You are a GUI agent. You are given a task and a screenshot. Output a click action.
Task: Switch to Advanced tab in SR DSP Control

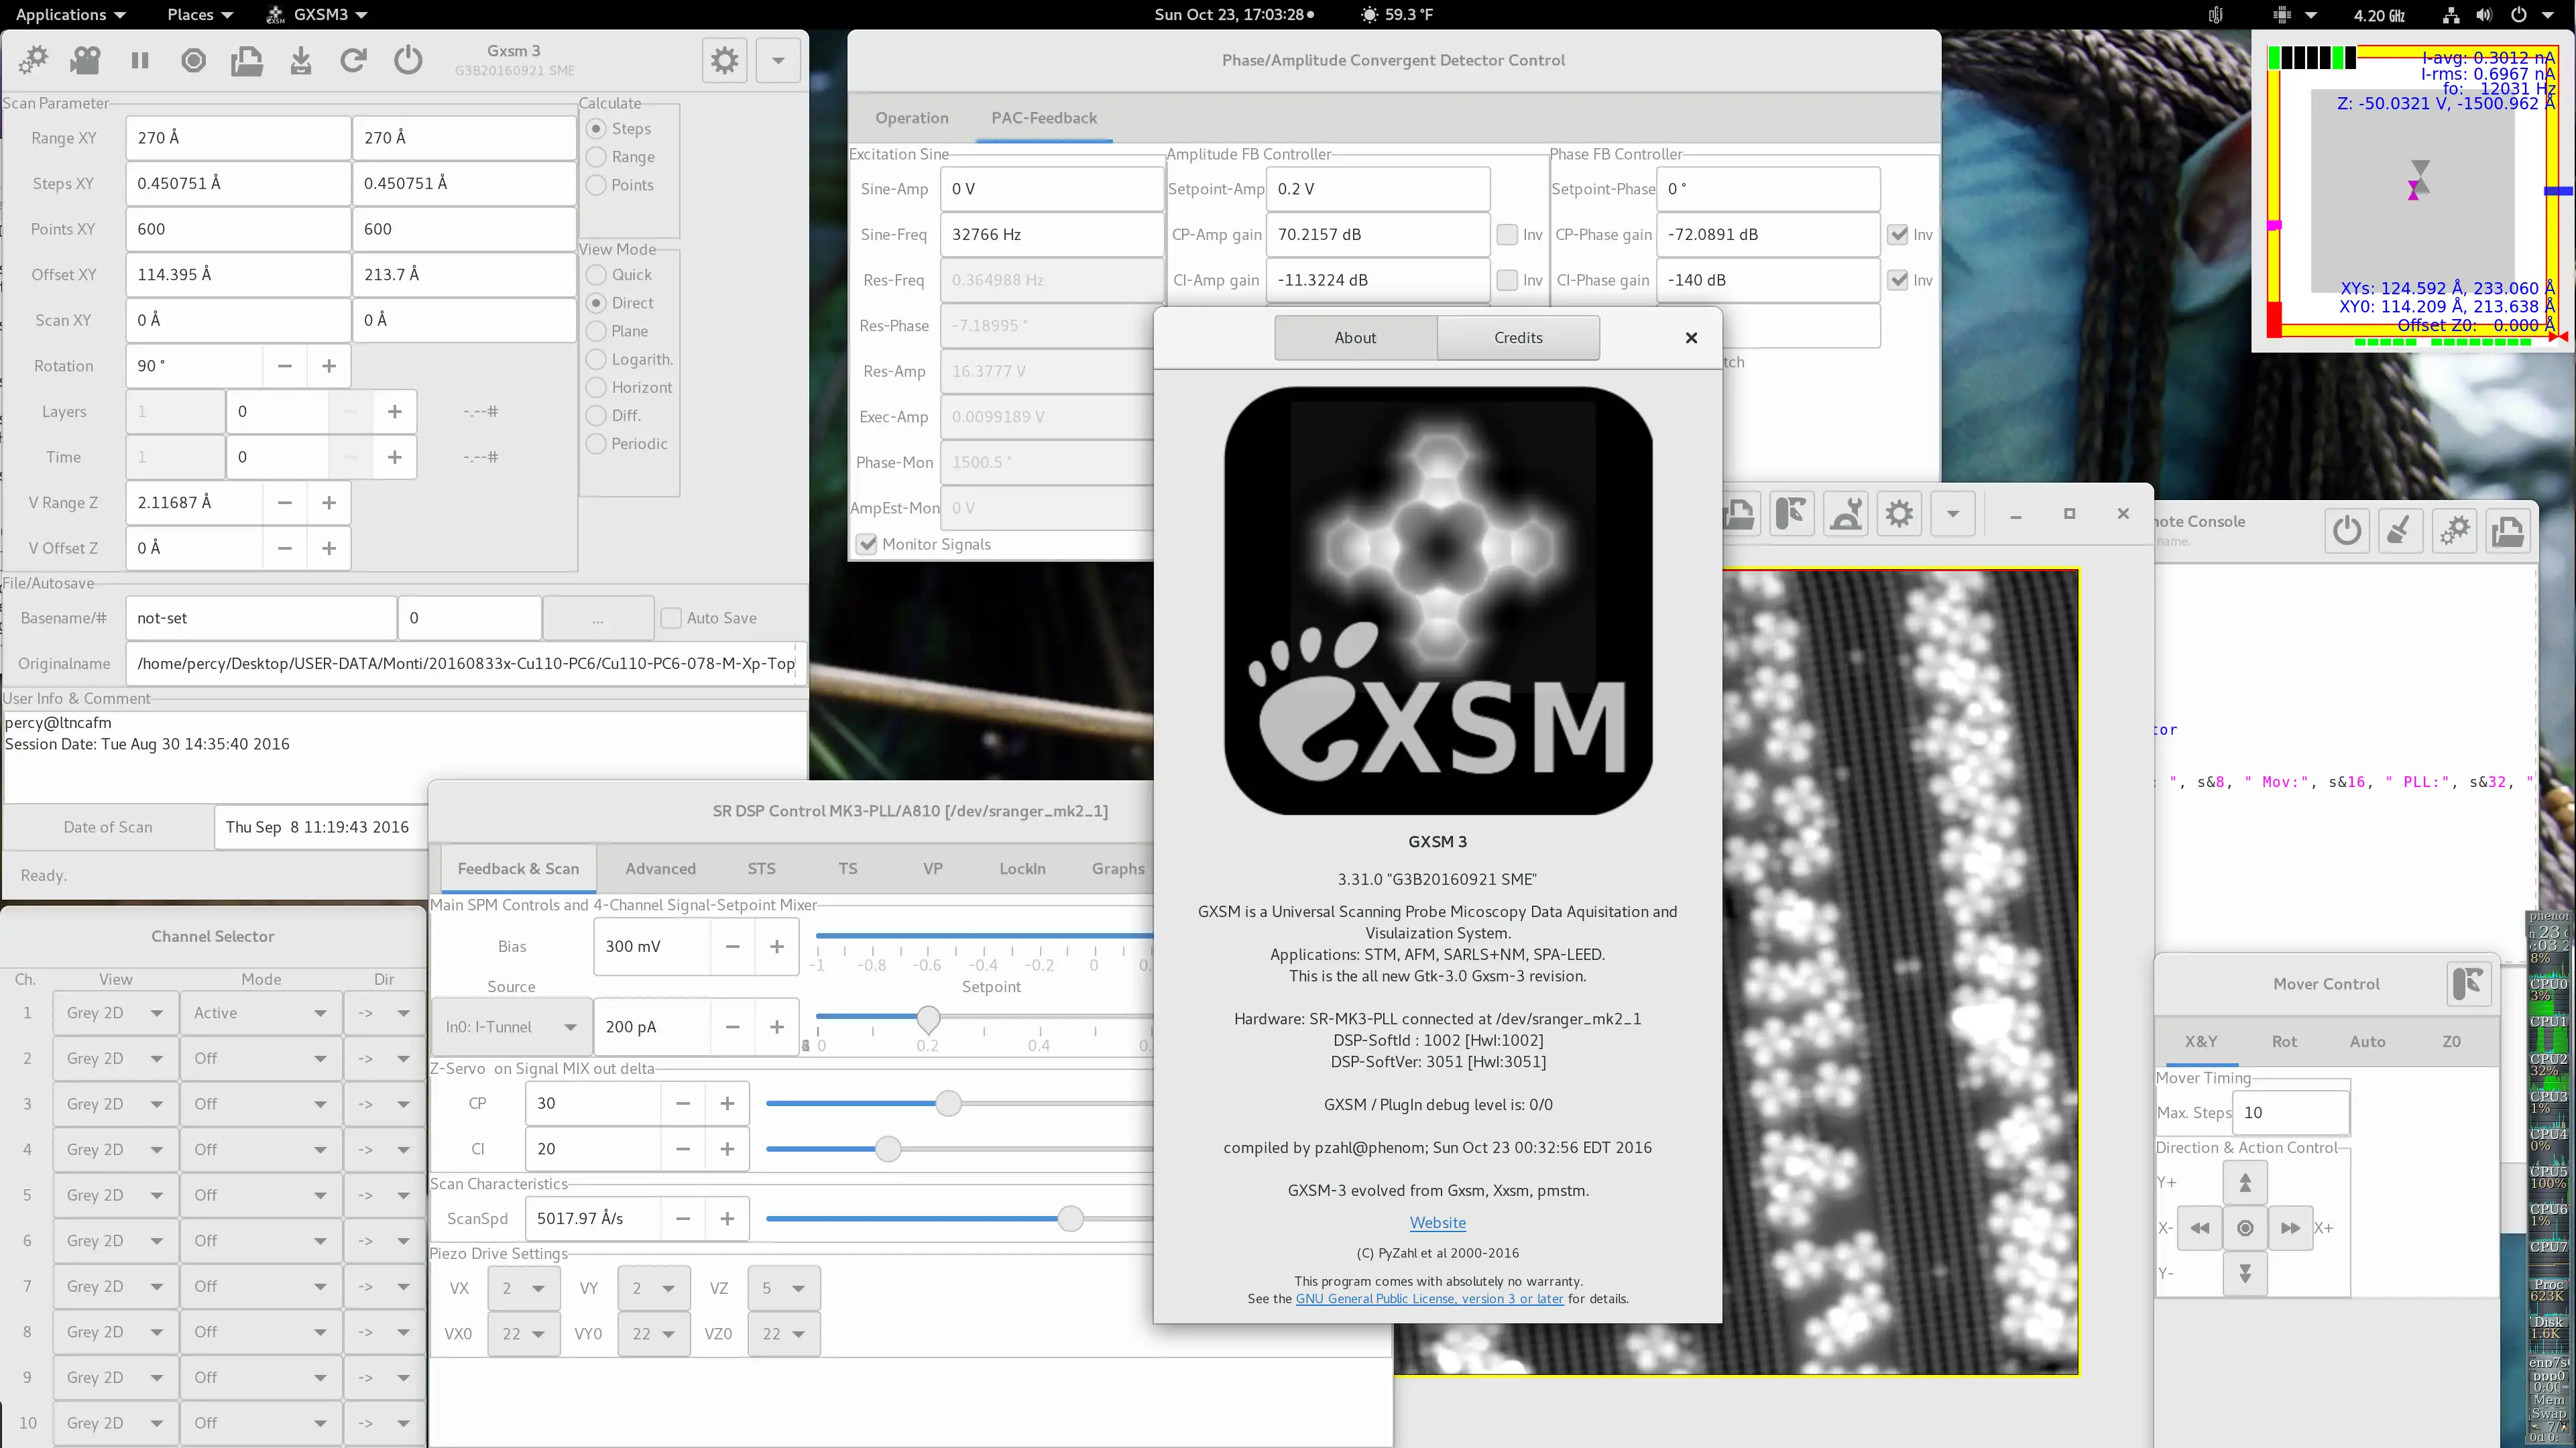[x=660, y=868]
